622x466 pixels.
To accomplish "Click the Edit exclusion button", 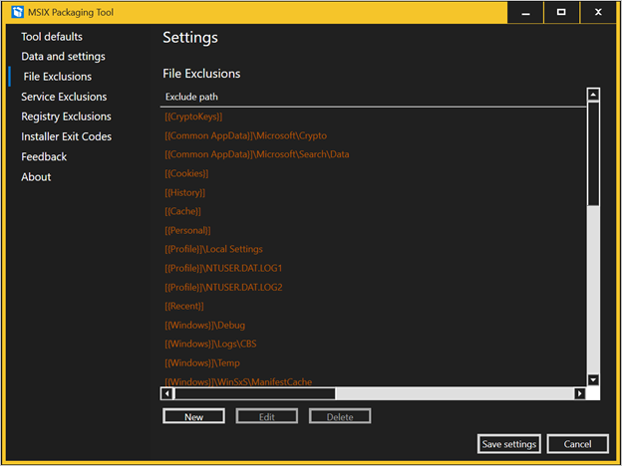I will point(266,416).
